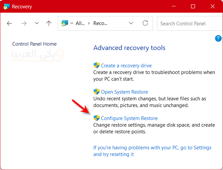Viewport: 223px width, 170px height.
Task: Open Control Panel Home link
Action: click(34, 44)
